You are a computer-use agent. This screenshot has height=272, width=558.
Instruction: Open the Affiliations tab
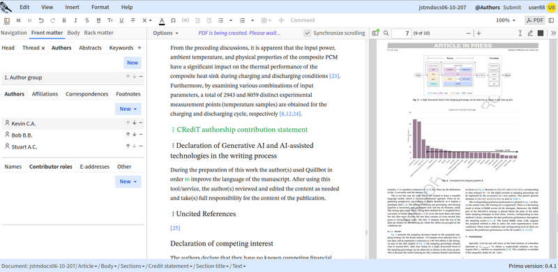tap(45, 94)
